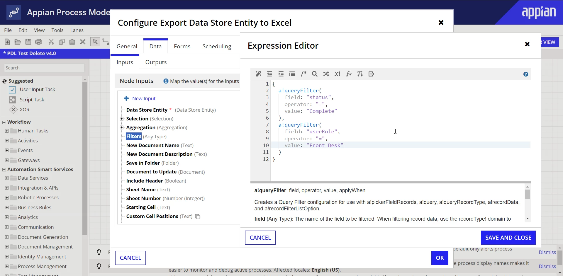Collapse the Workflow palette section
Image resolution: width=563 pixels, height=276 pixels.
pyautogui.click(x=4, y=122)
